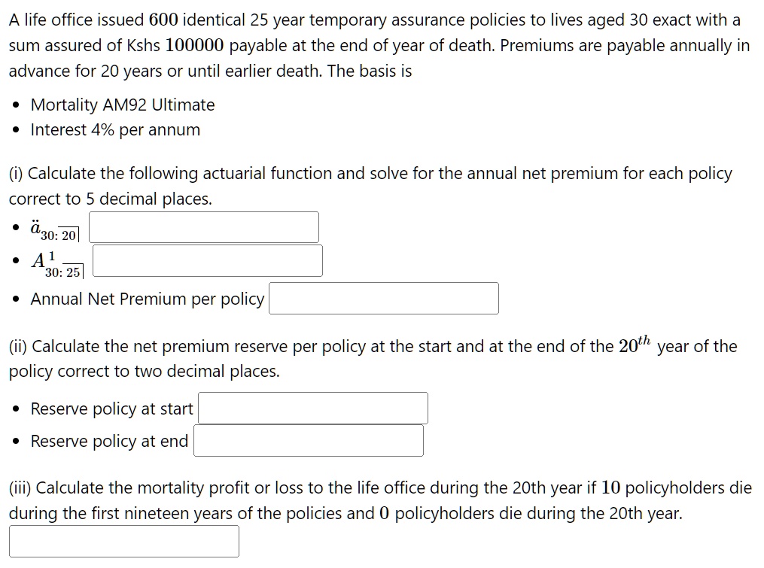The width and height of the screenshot is (764, 568).
Task: Click the annuity function ä30:20 input box
Action: click(x=203, y=226)
